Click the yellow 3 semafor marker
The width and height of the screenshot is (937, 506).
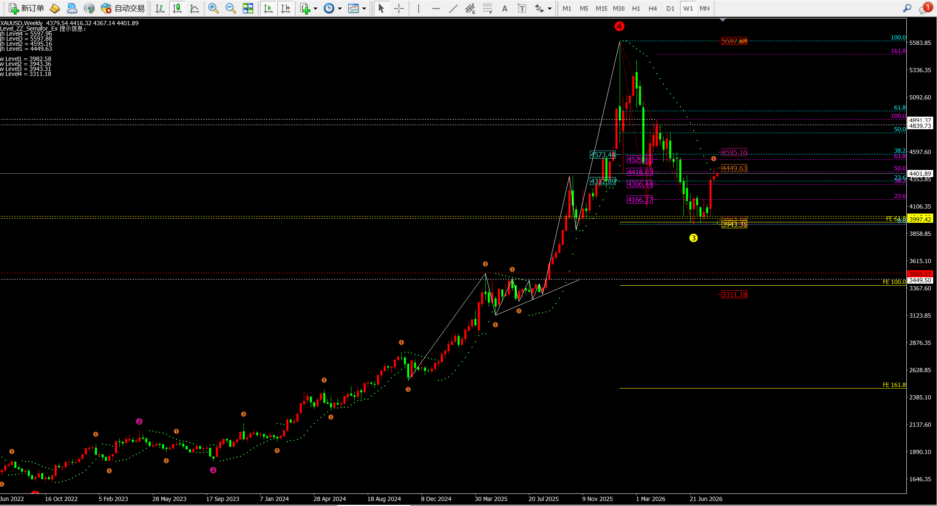[694, 238]
